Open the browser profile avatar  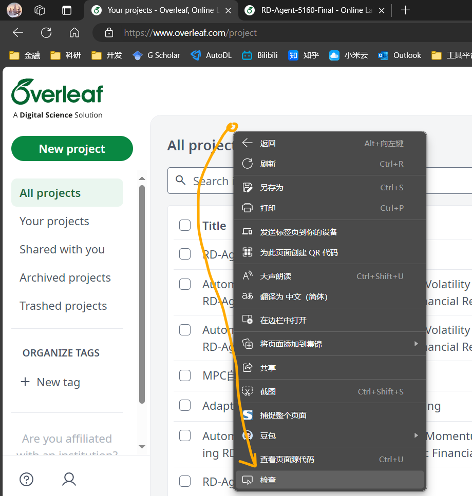14,10
